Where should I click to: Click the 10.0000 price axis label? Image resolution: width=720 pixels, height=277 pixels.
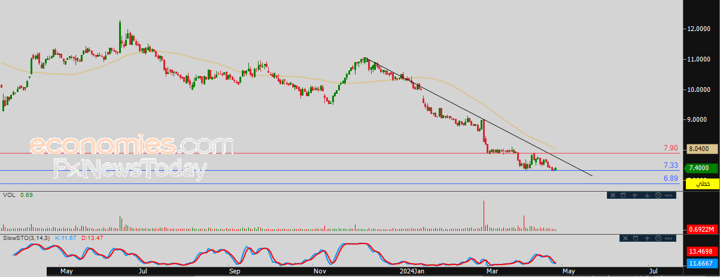(700, 90)
